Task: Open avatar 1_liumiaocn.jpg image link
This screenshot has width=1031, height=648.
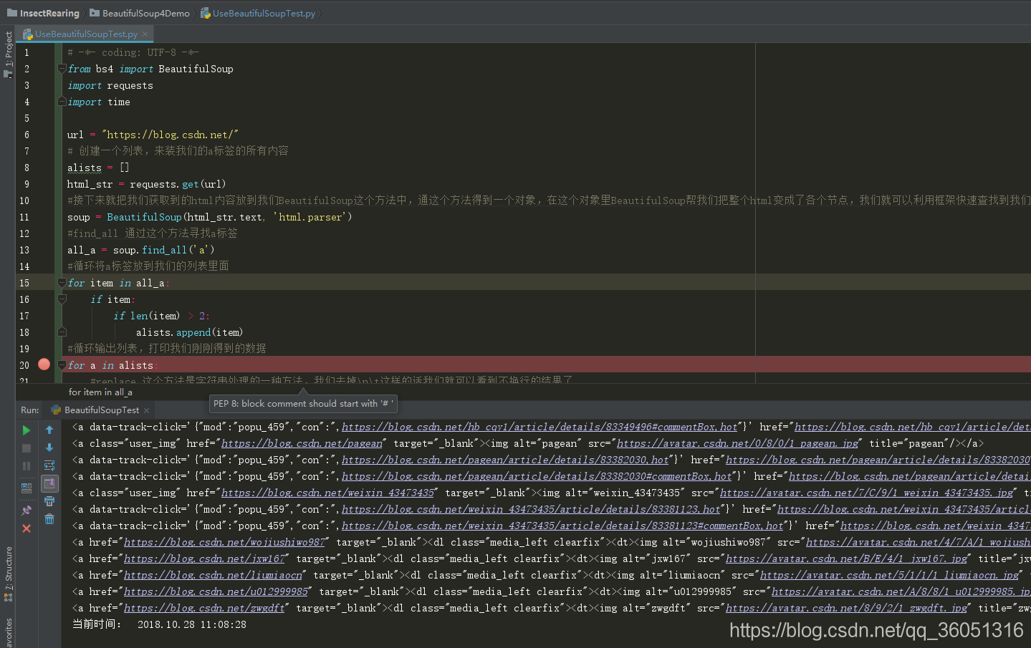Action: click(x=889, y=575)
